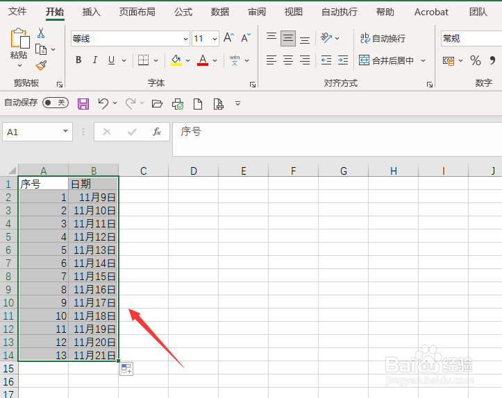Open file with the folder icon

(157, 103)
